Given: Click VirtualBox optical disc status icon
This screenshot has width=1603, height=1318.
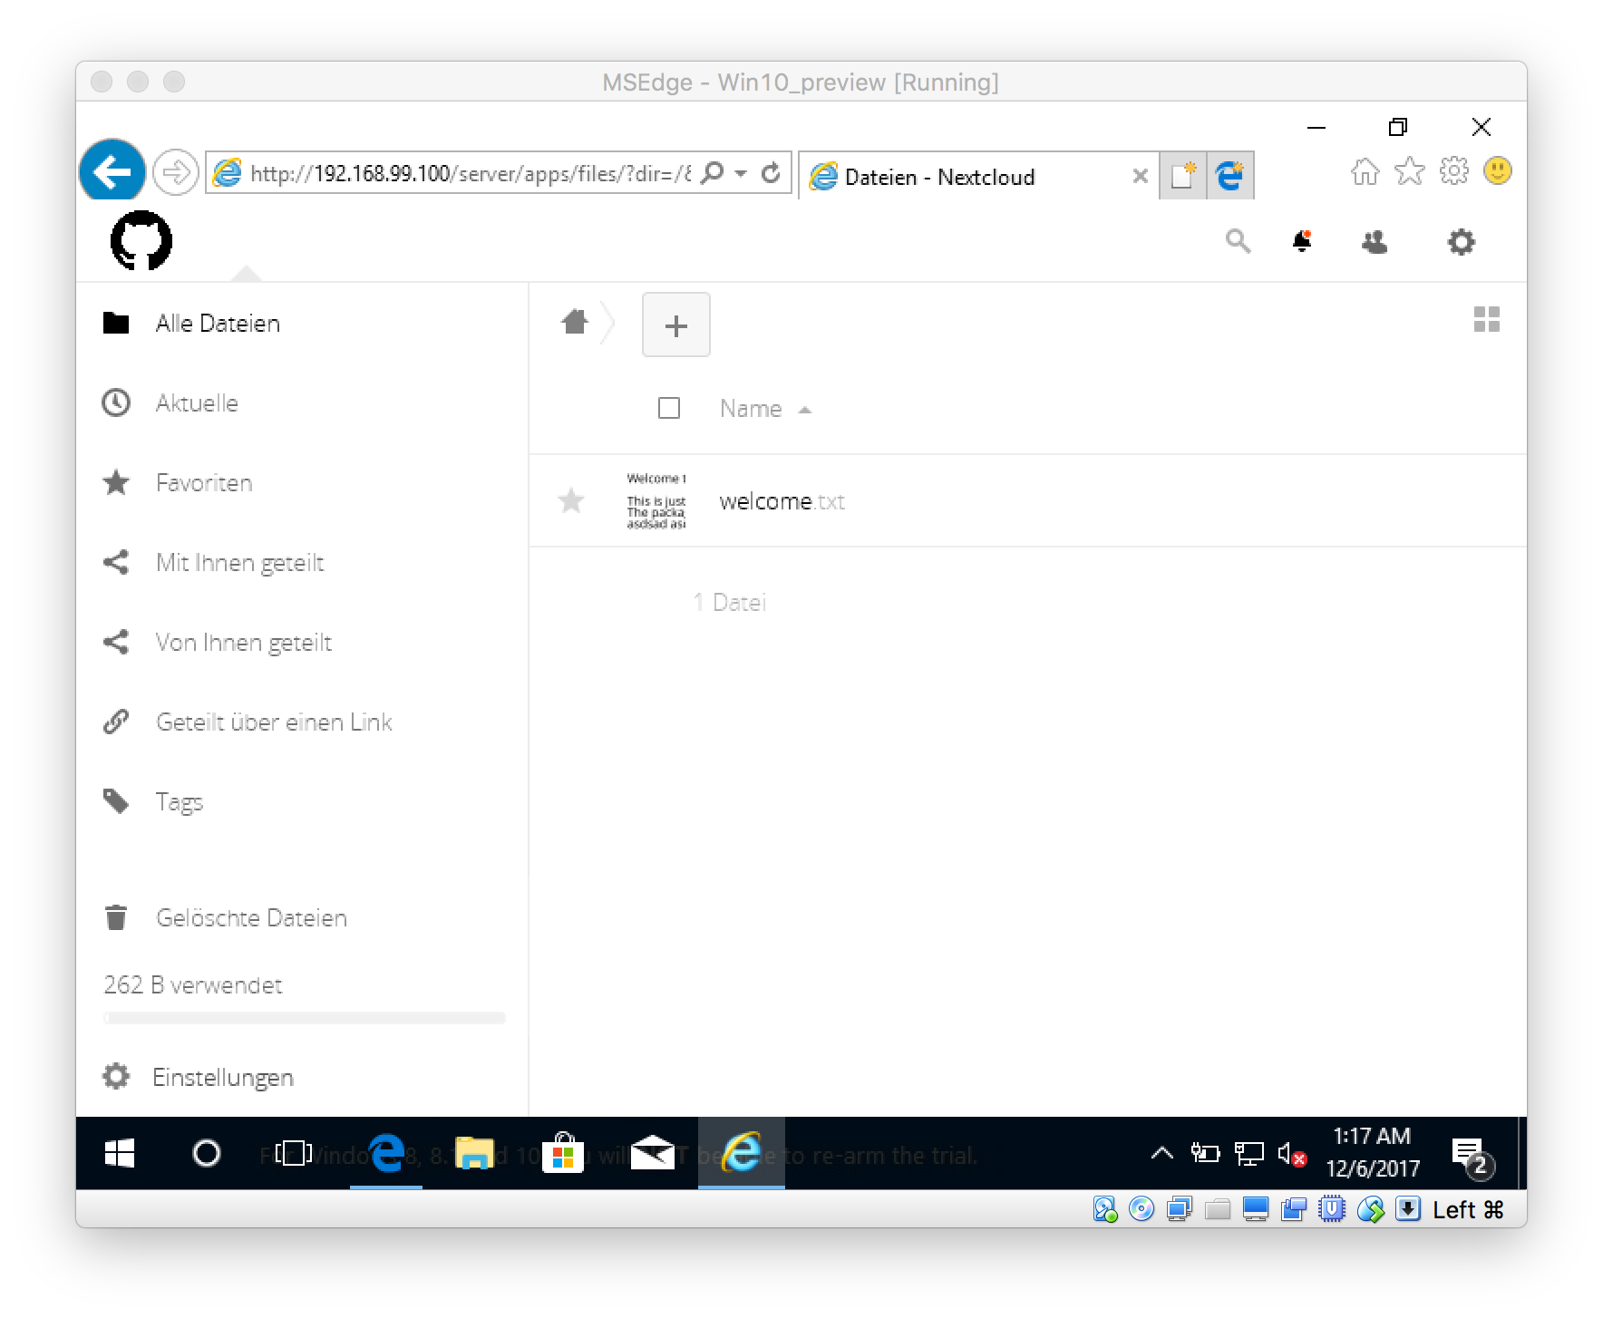Looking at the screenshot, I should coord(1142,1209).
